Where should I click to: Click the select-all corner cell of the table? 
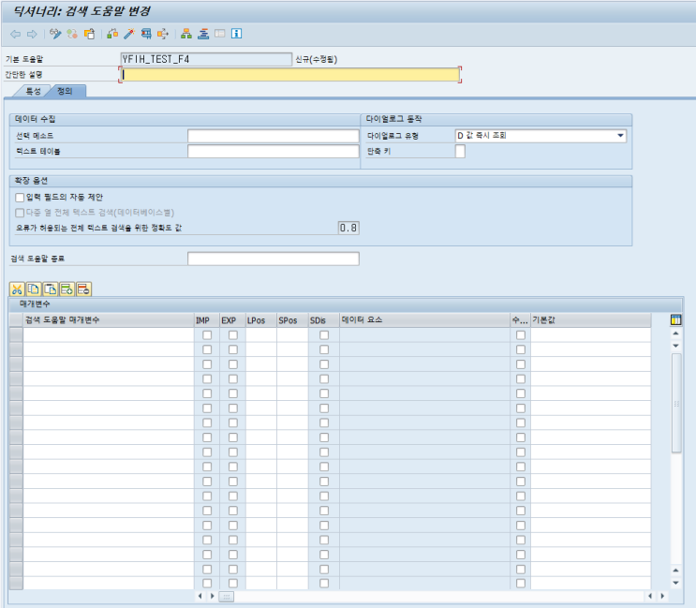[16, 320]
